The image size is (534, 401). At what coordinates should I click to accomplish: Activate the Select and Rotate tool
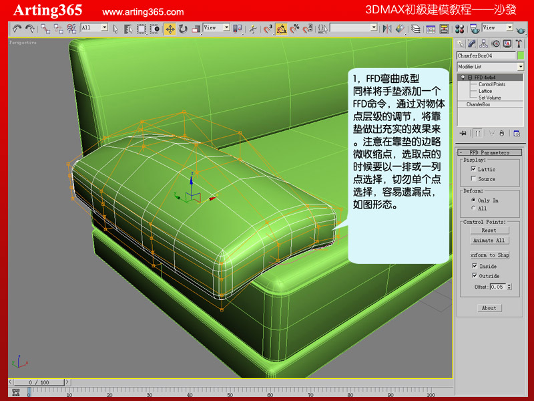point(183,29)
